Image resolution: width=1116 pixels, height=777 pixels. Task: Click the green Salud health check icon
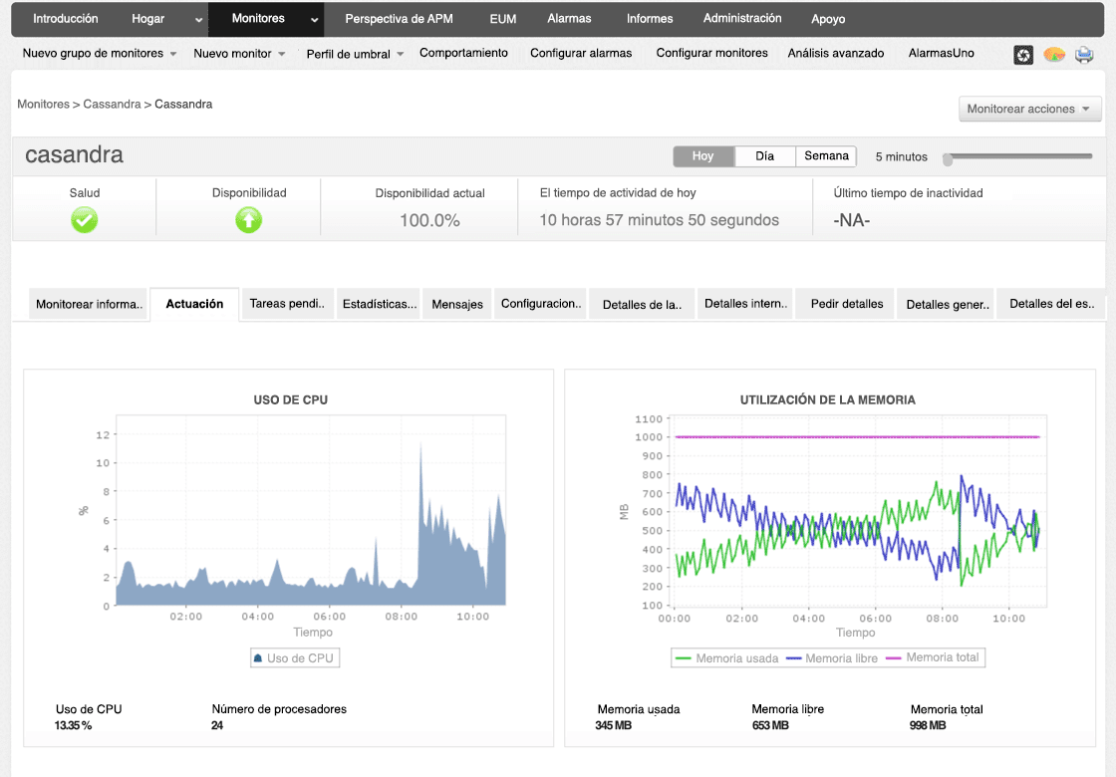coord(84,220)
